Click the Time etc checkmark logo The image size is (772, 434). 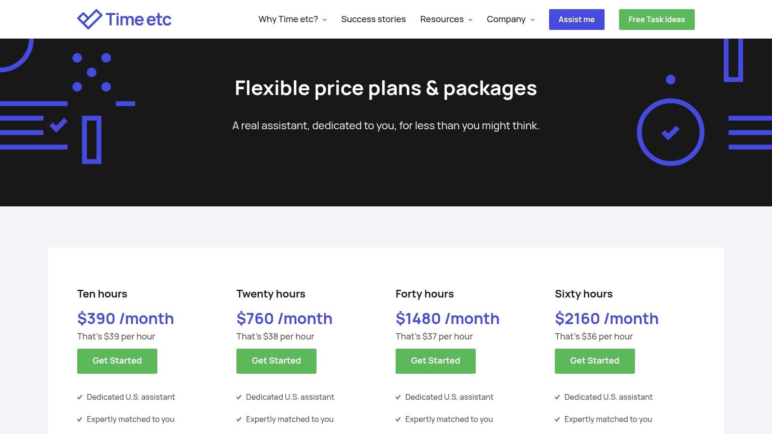point(89,19)
